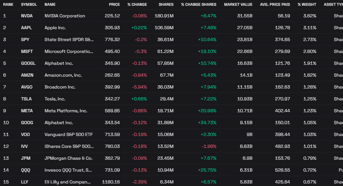This screenshot has height=186, width=343.
Task: Open the META ticker symbol
Action: [x=27, y=111]
